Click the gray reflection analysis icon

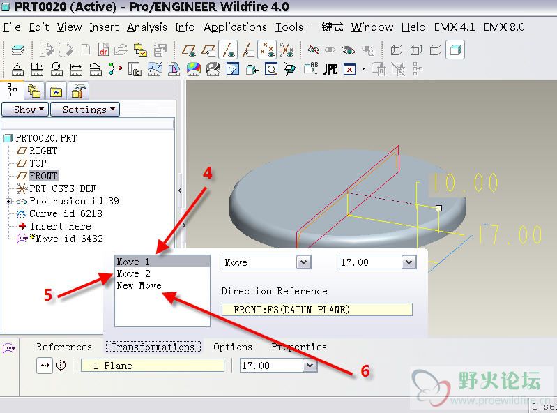click(213, 69)
